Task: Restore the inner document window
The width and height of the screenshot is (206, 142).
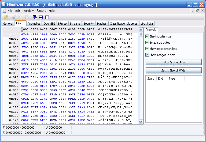Action: (197, 11)
